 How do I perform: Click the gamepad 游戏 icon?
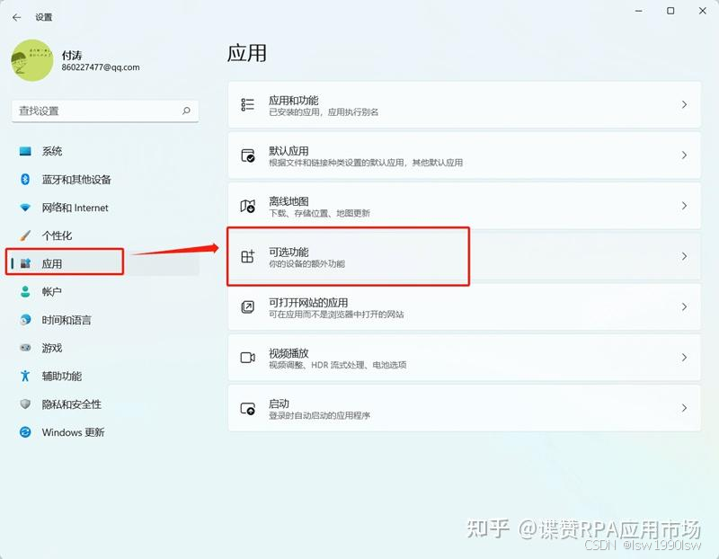25,348
